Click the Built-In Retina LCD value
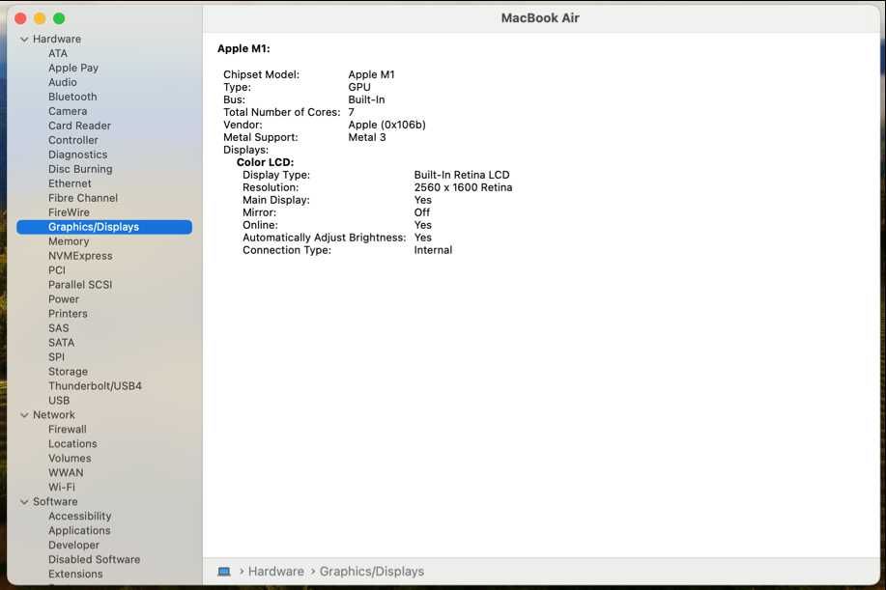 coord(462,175)
